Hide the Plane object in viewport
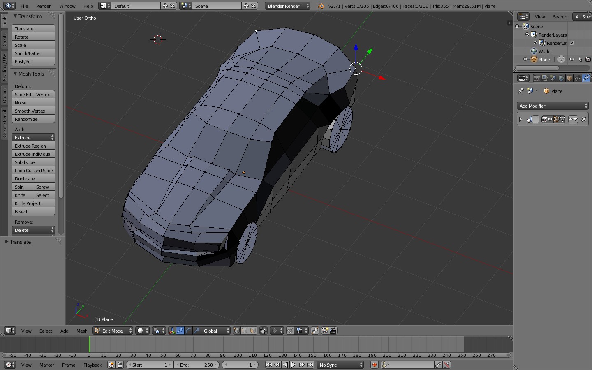Screen dimensions: 592x370 572,59
